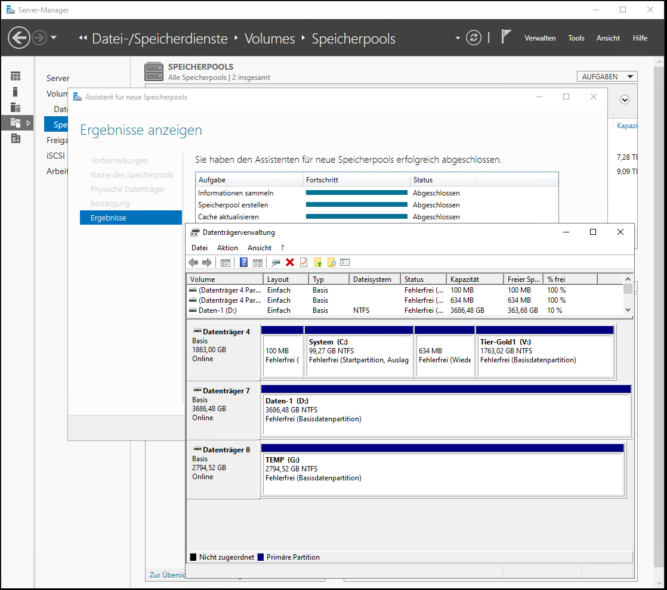Click Volumes in the breadcrumb
Image resolution: width=667 pixels, height=590 pixels.
click(x=270, y=39)
